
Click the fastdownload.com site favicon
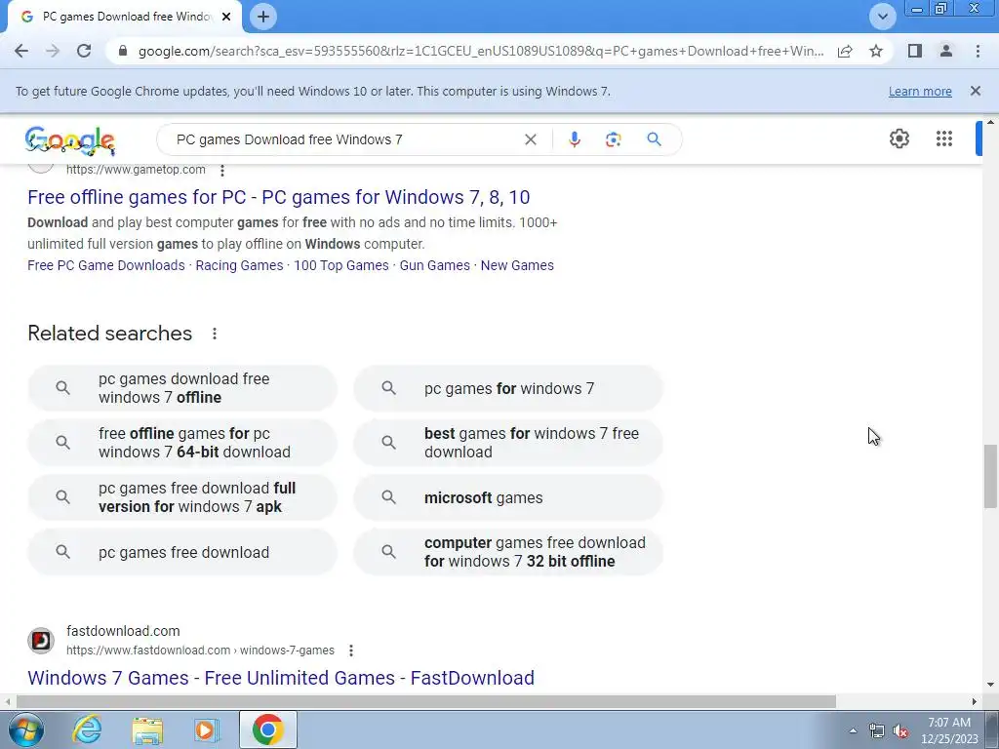[x=41, y=640]
